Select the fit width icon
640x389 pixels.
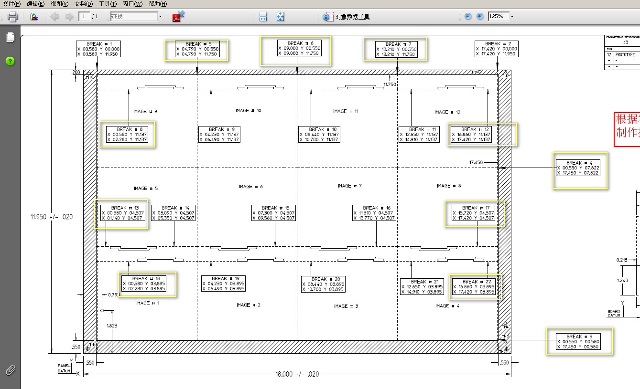click(263, 17)
